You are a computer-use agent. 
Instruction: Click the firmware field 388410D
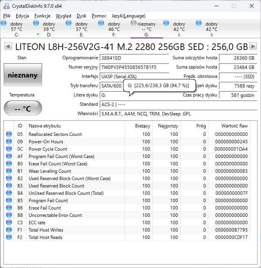click(x=134, y=58)
